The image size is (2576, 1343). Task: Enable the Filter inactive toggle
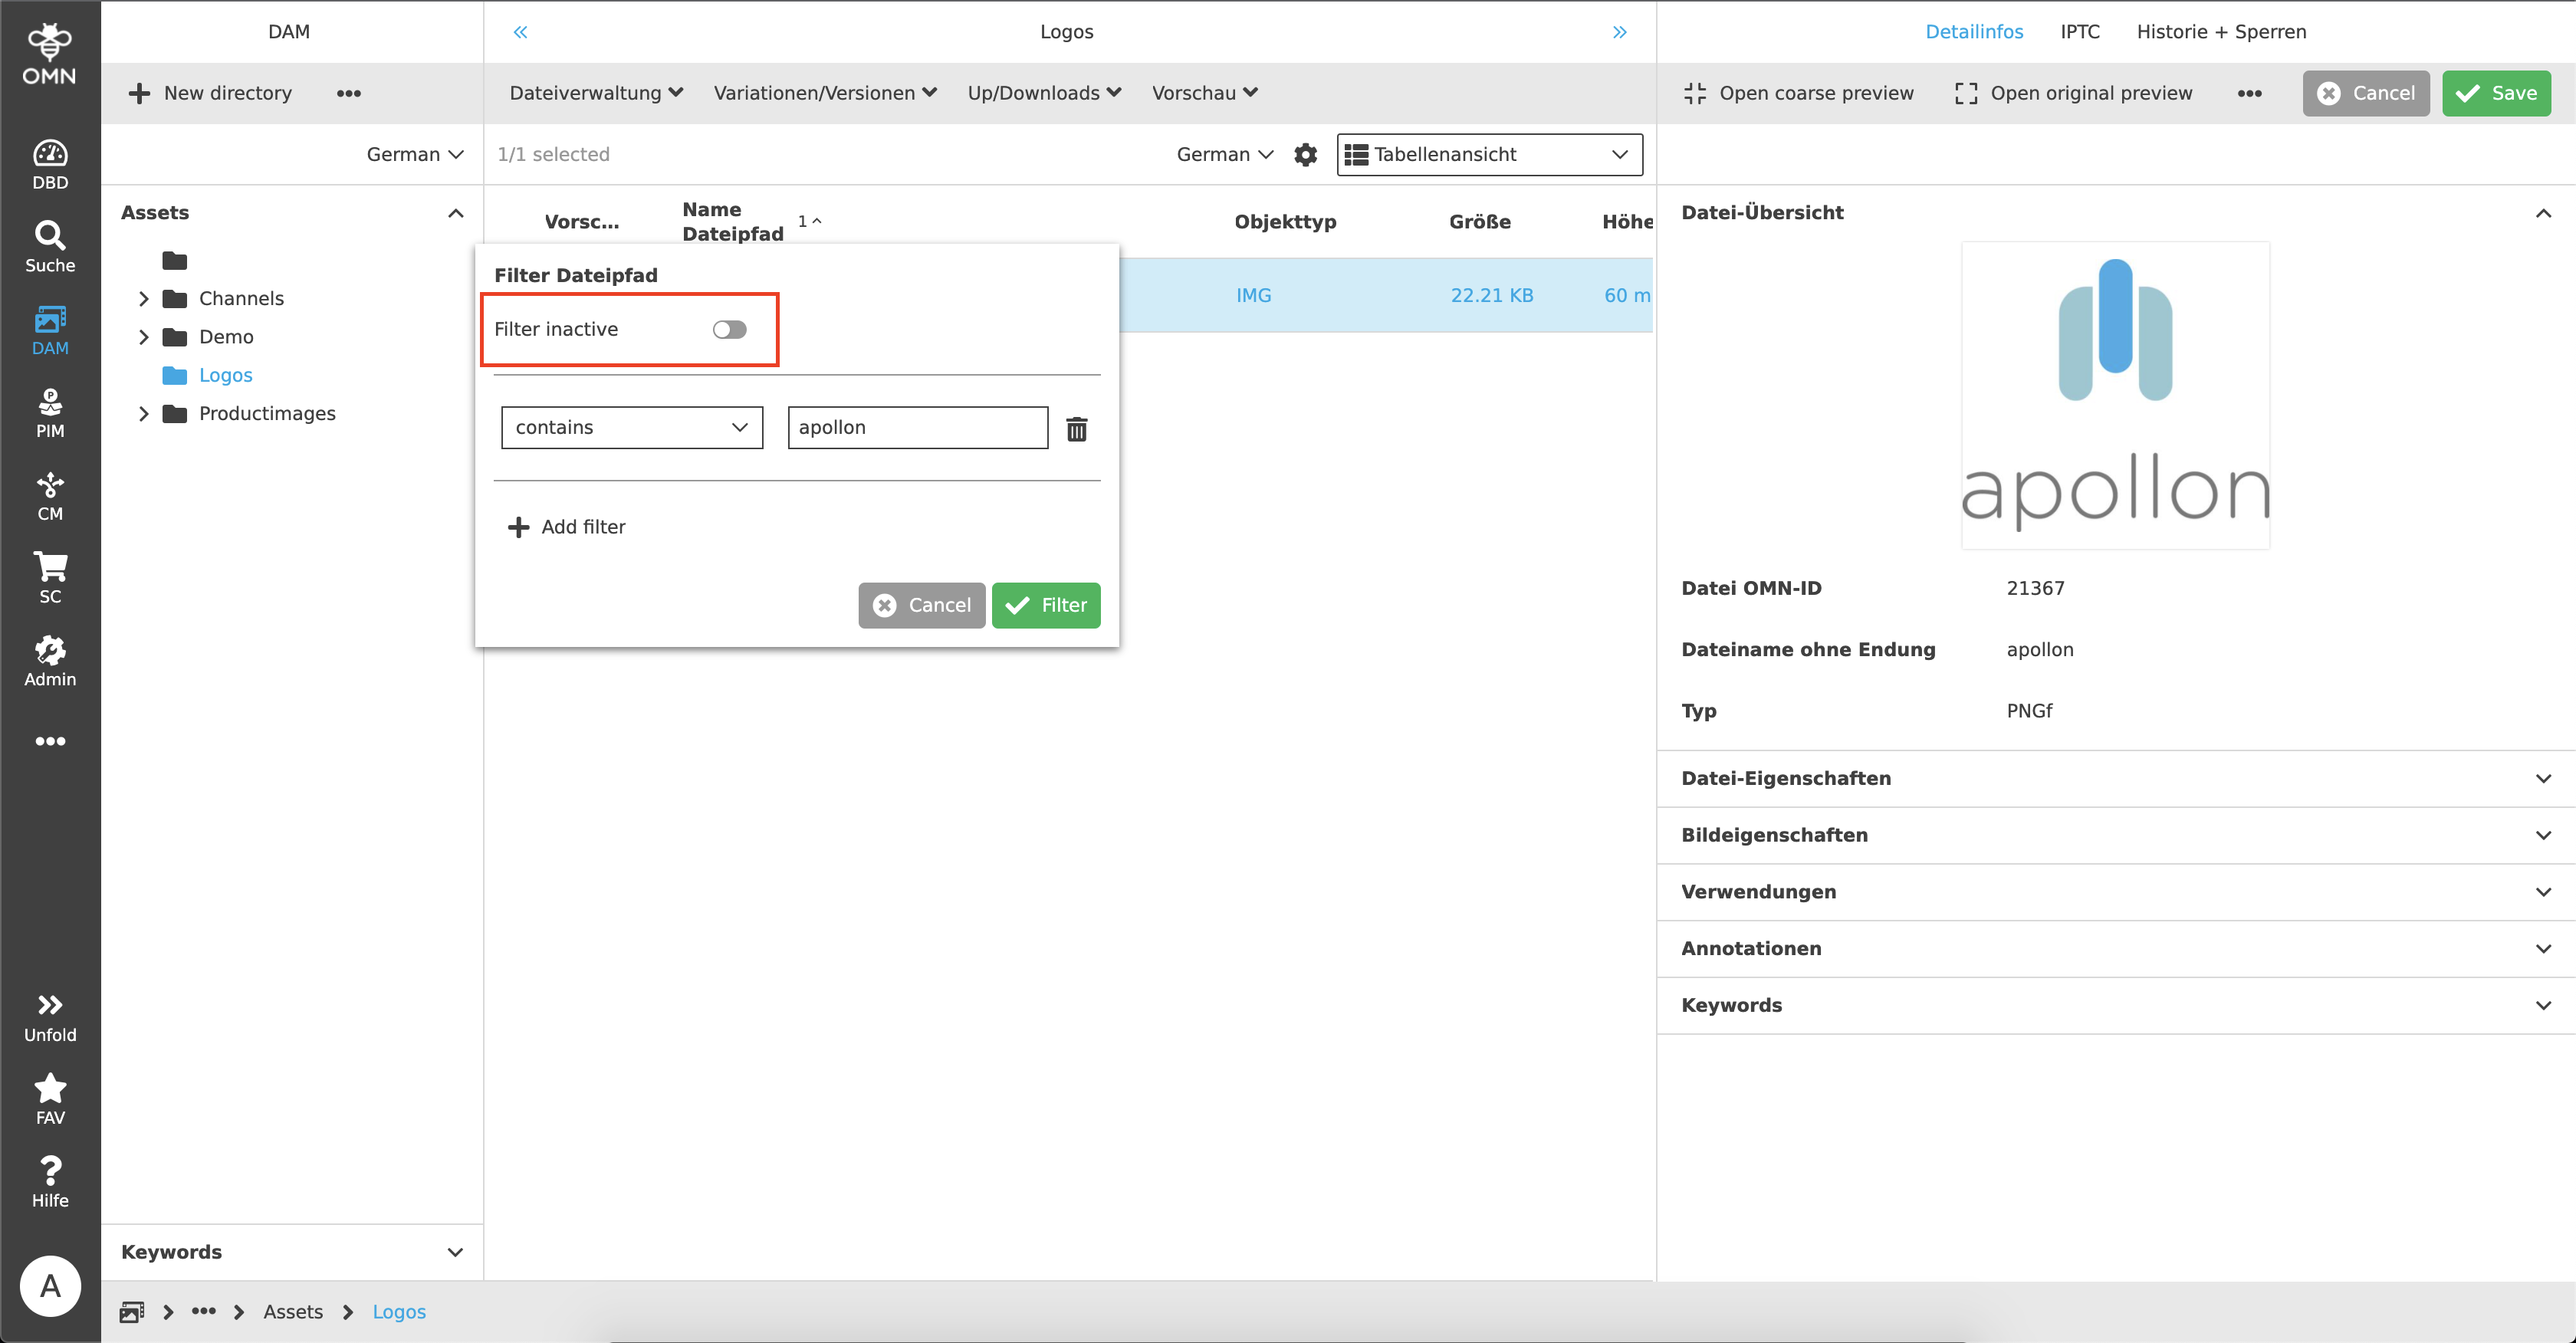click(x=731, y=328)
